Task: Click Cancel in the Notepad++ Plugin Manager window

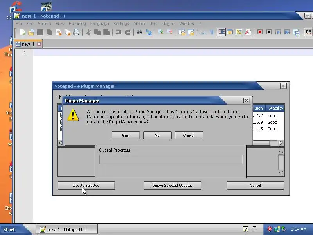Action: click(255, 185)
